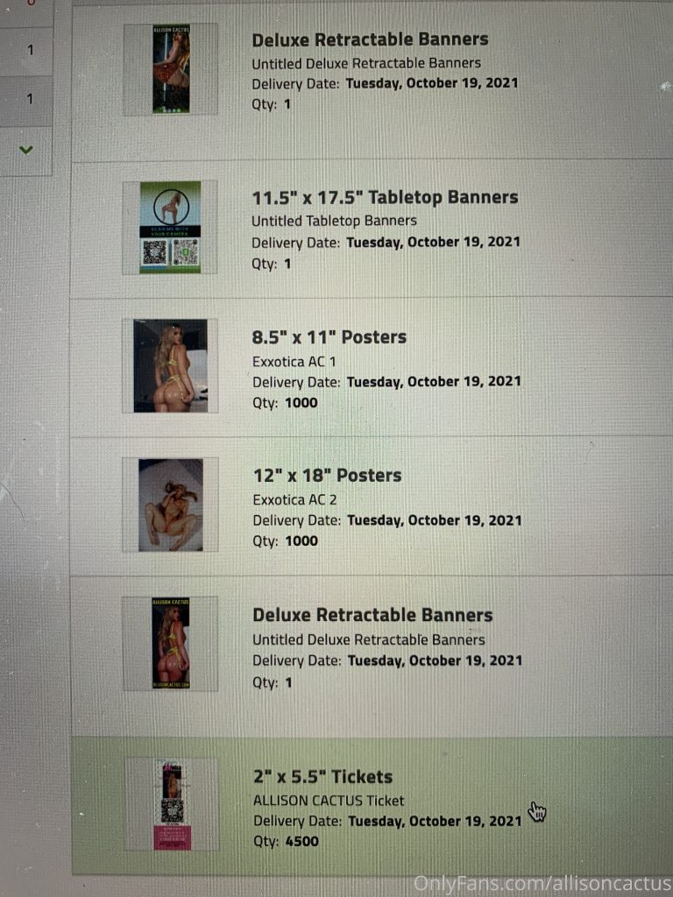Screen dimensions: 673x897
Task: Select the highlighted green Tickets order row
Action: [372, 806]
